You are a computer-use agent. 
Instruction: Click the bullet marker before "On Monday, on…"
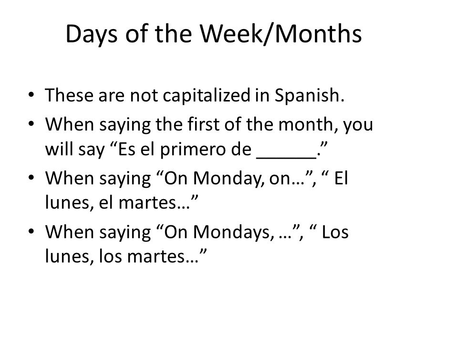(x=31, y=178)
